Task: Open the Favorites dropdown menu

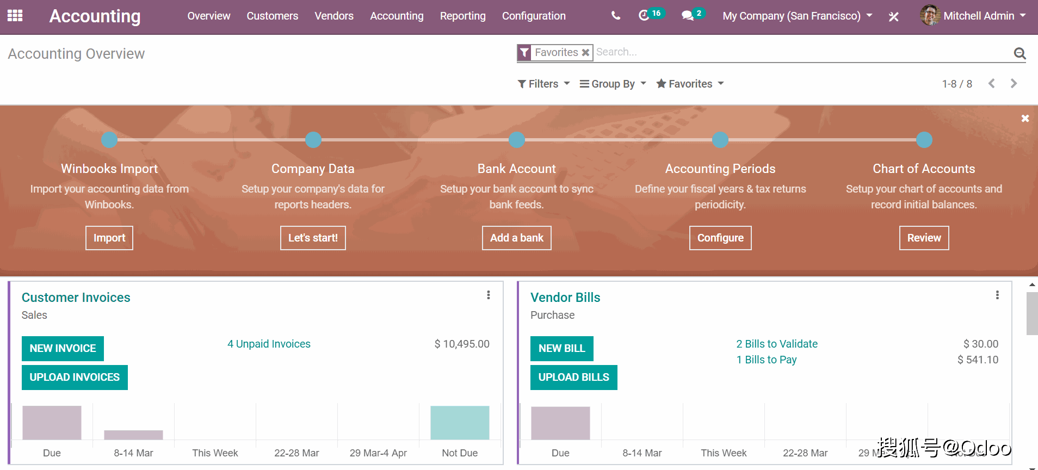Action: click(690, 84)
